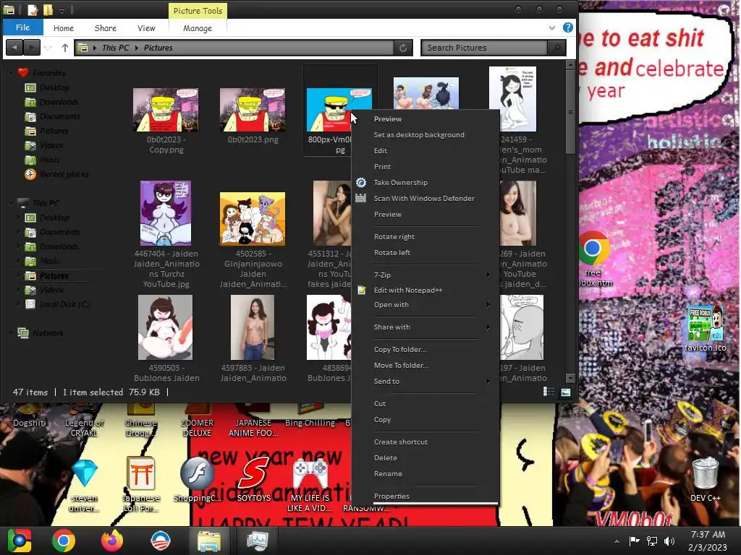Click the Take Ownership icon in context menu
Viewport: 741px width, 555px height.
(361, 183)
